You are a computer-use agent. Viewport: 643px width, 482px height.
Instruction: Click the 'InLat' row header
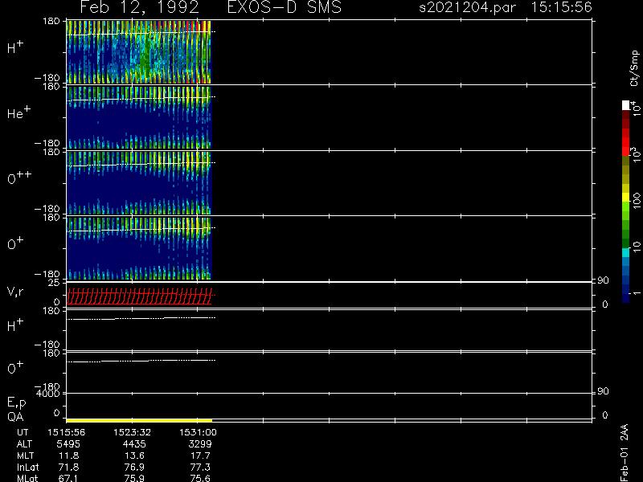(27, 467)
